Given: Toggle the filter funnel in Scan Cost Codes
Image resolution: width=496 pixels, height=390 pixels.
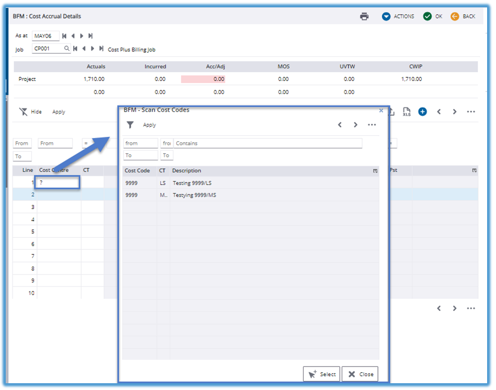Looking at the screenshot, I should click(x=130, y=125).
